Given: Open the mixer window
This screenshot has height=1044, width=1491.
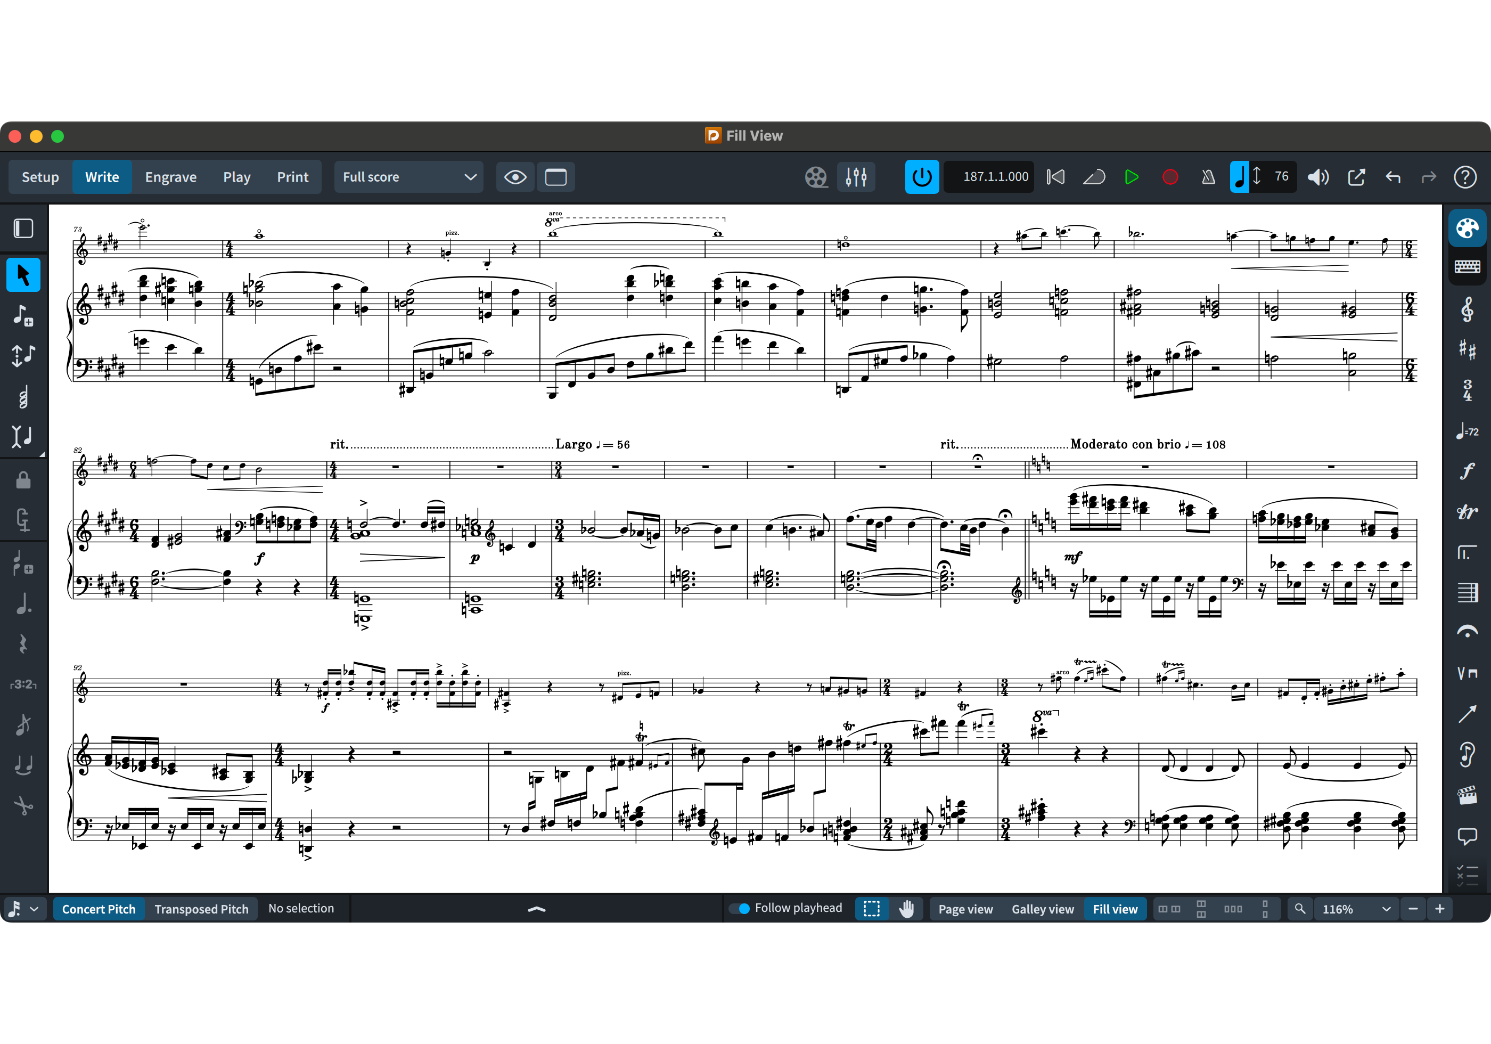Looking at the screenshot, I should pos(856,177).
